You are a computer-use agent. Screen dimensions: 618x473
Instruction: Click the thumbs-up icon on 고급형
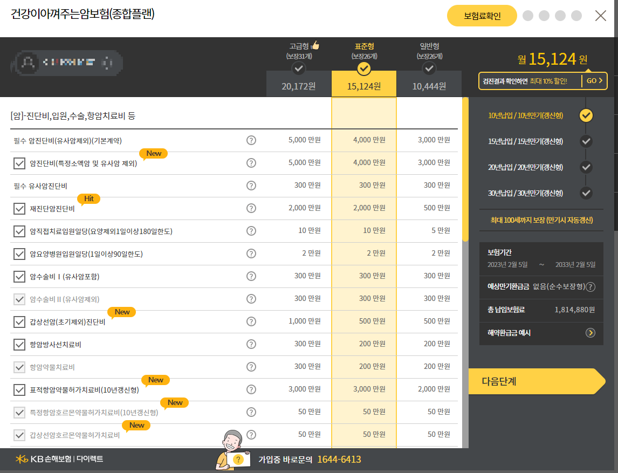click(315, 45)
